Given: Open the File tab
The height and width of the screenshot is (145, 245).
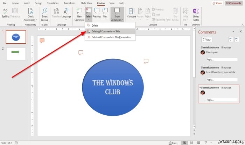Looking at the screenshot, I should [x=5, y=3].
